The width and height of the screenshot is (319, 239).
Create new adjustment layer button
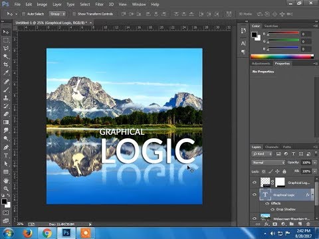tap(283, 224)
